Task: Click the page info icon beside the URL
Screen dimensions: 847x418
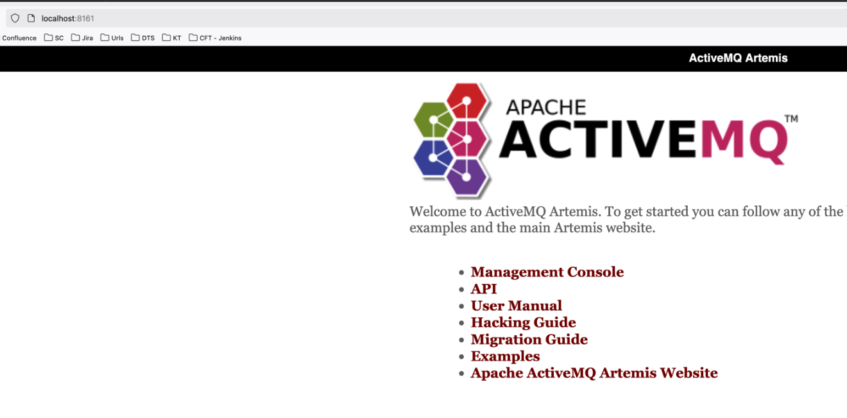Action: pyautogui.click(x=31, y=18)
